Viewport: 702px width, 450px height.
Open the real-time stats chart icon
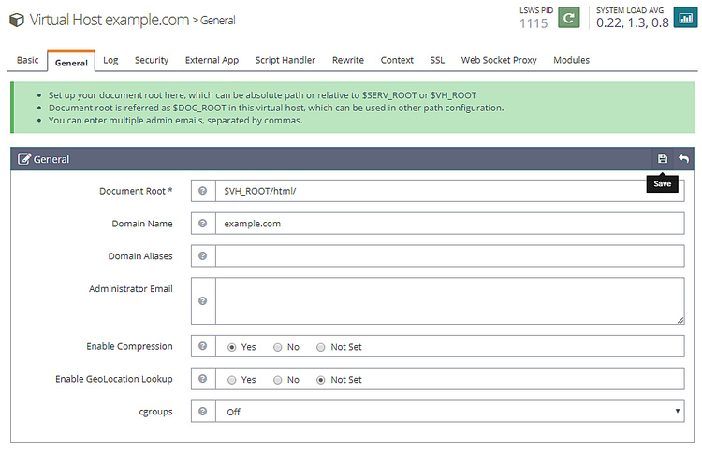[x=683, y=19]
